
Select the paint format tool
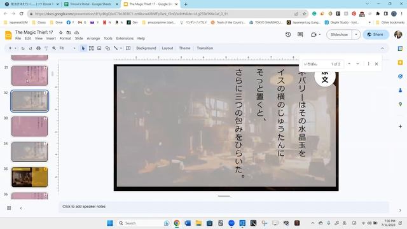[x=46, y=48]
